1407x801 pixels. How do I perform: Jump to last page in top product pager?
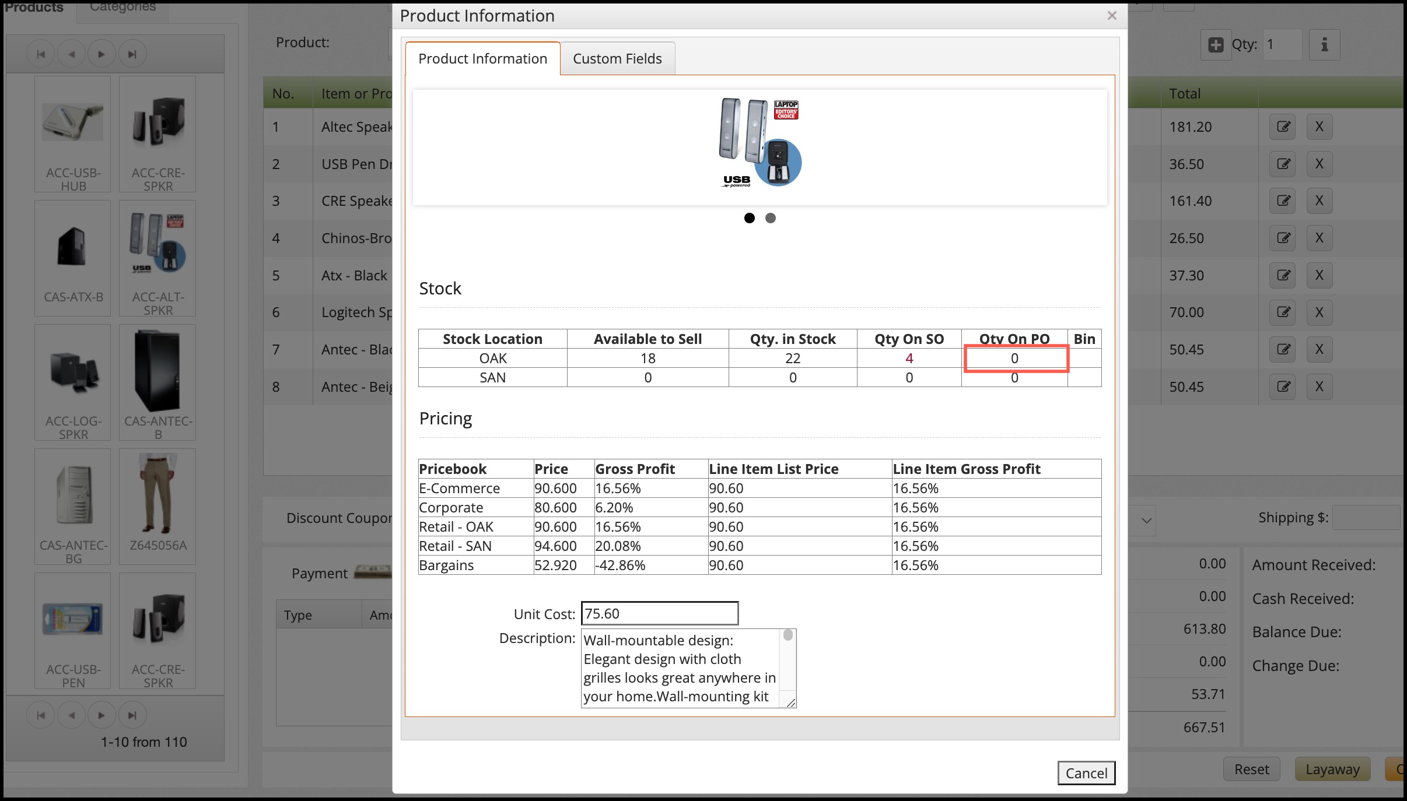point(132,54)
